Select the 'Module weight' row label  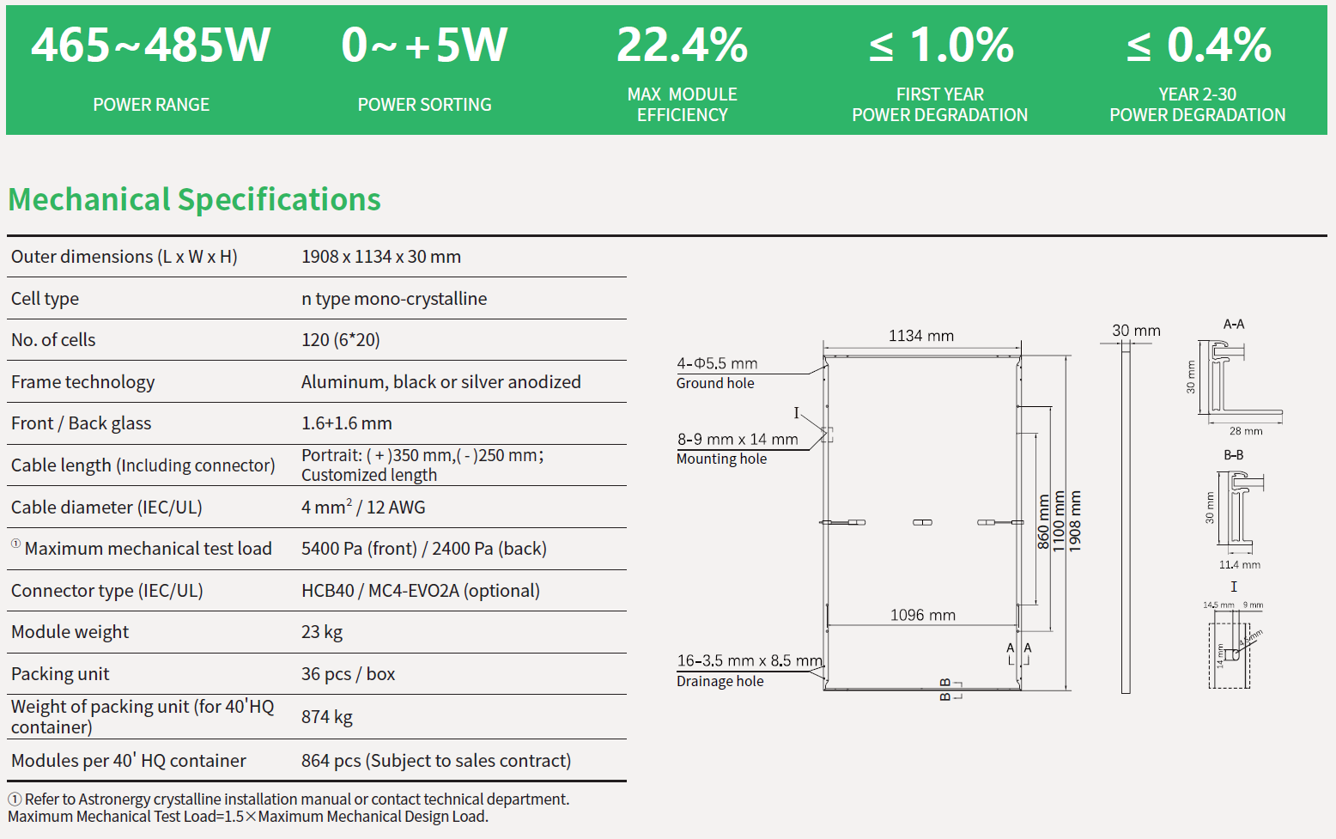[x=70, y=632]
